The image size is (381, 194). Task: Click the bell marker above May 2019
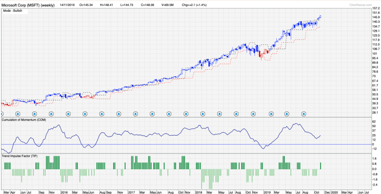click(x=287, y=113)
